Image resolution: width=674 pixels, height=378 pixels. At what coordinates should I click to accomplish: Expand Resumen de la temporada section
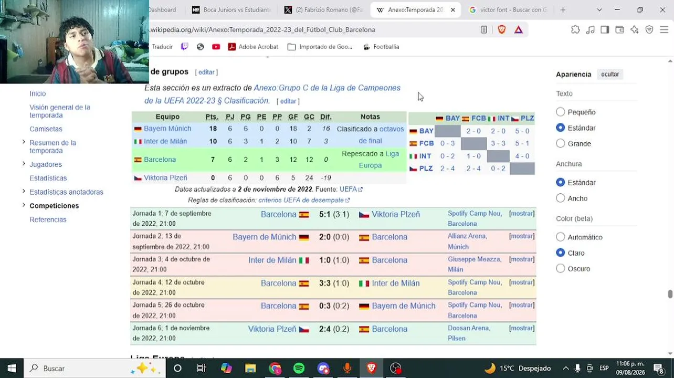click(24, 142)
